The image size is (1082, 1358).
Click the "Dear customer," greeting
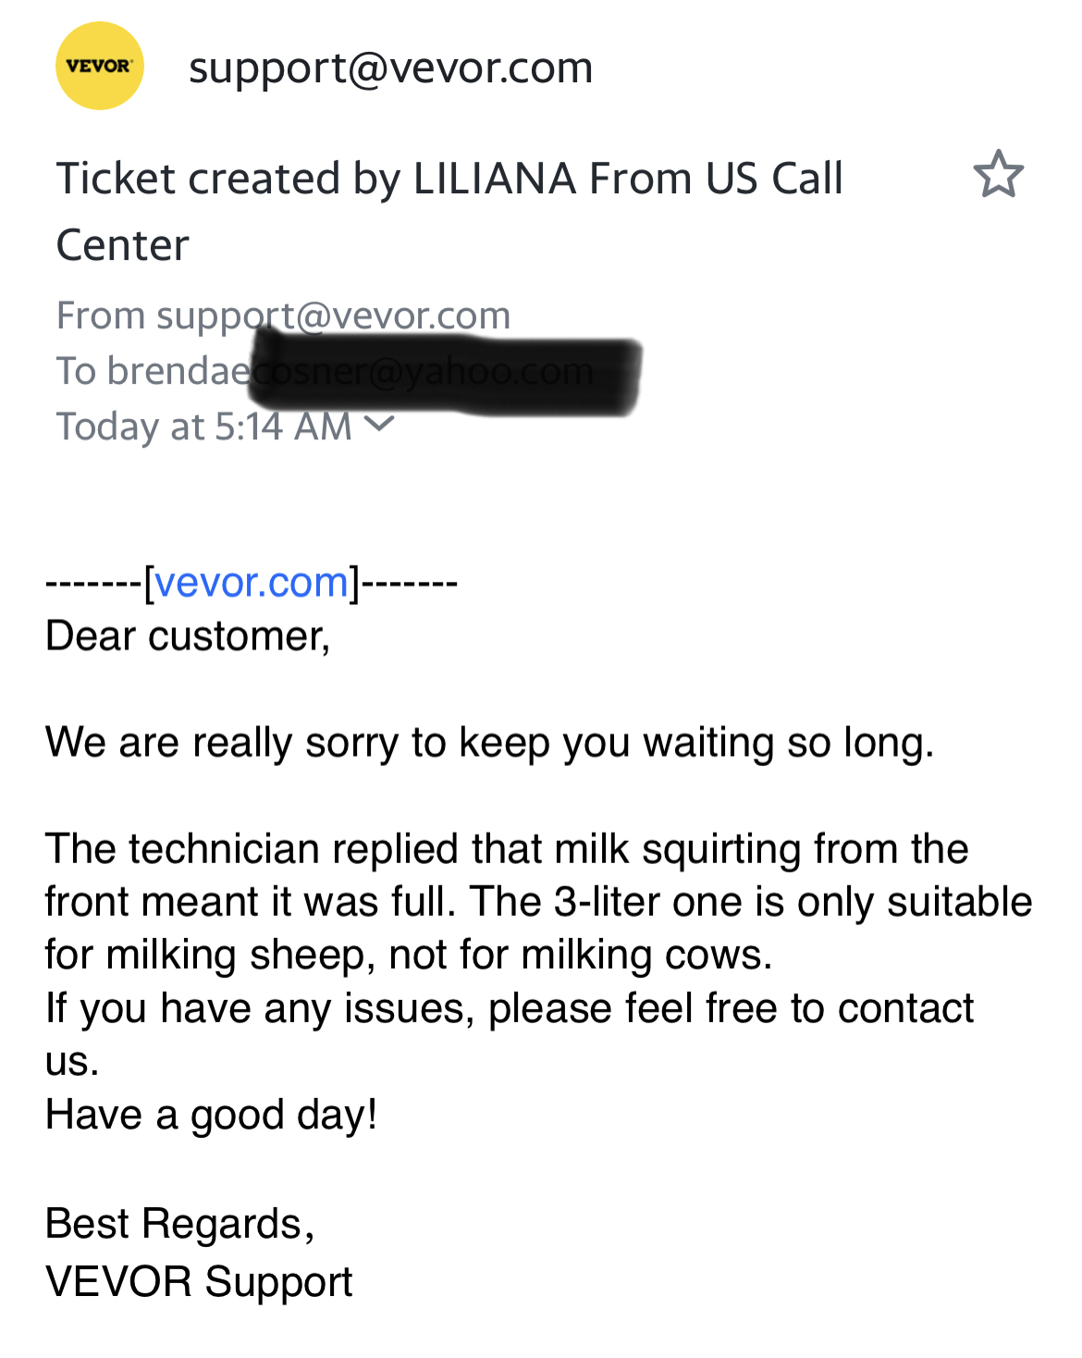(x=188, y=636)
